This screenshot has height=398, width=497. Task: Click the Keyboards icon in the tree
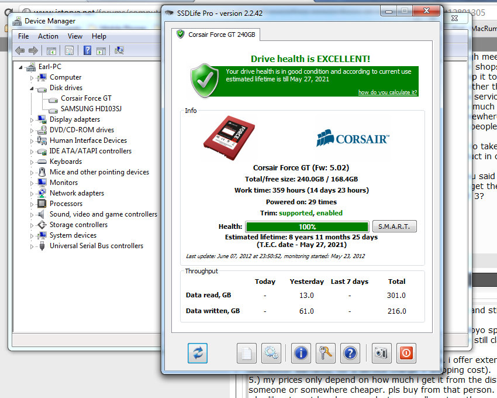pyautogui.click(x=42, y=162)
